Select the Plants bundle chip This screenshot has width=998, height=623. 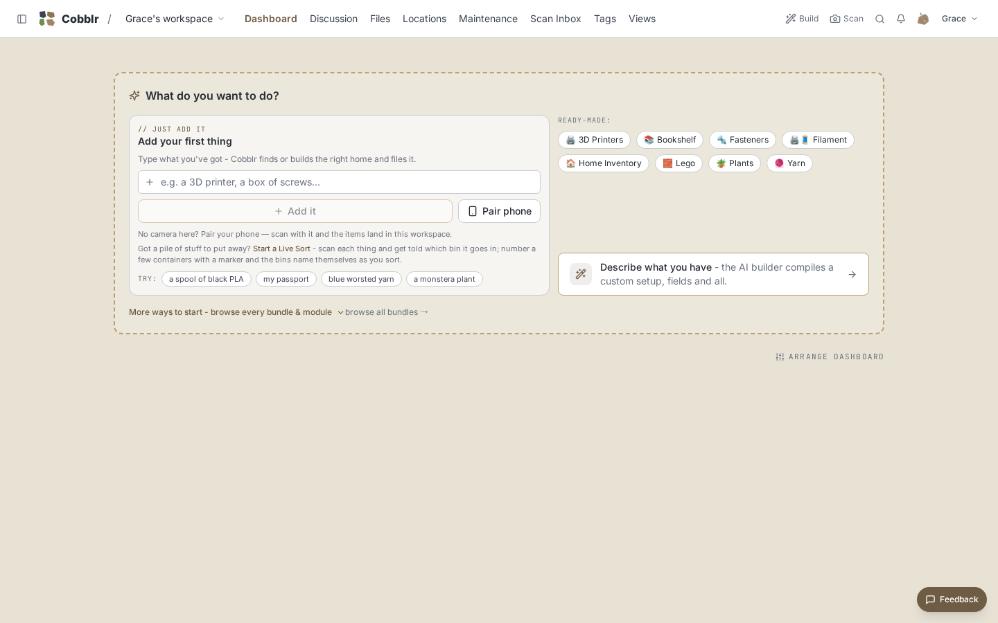tap(735, 163)
